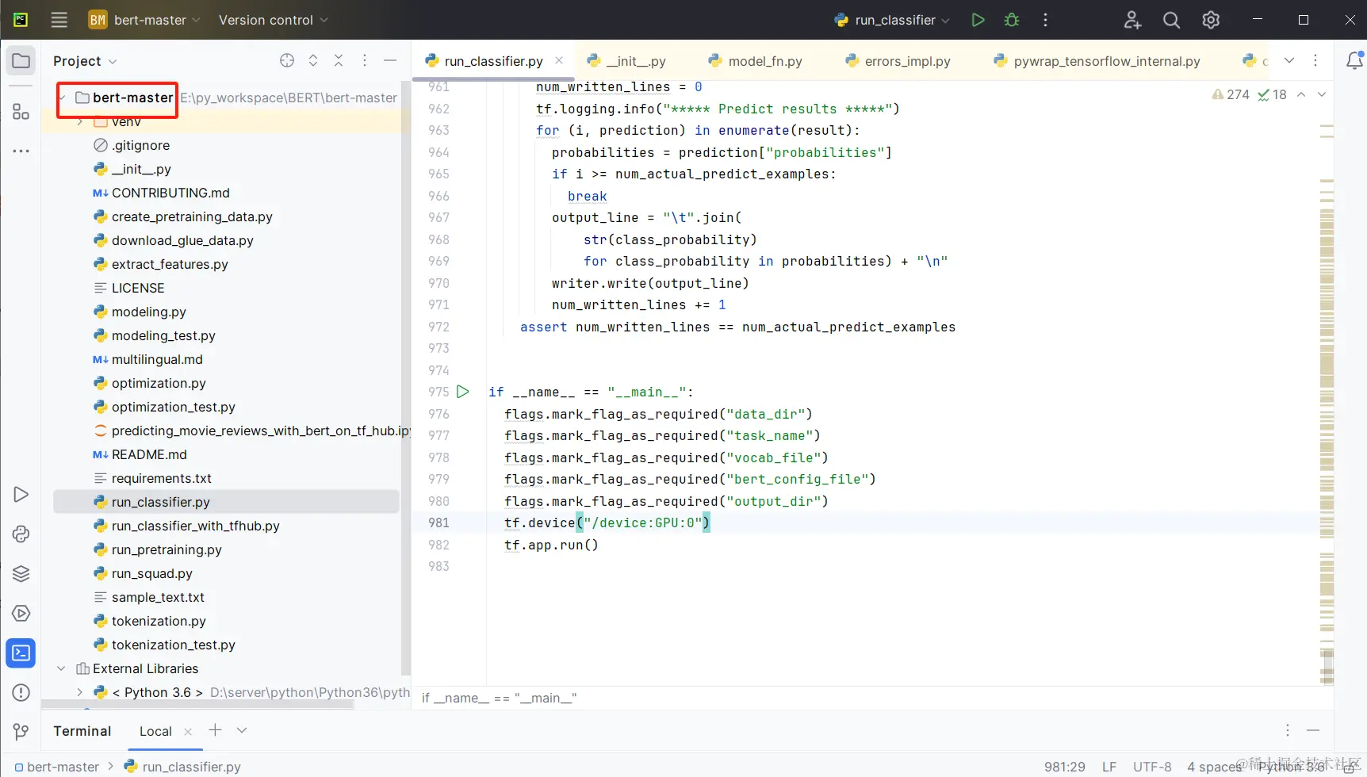Image resolution: width=1367 pixels, height=777 pixels.
Task: Expand selected items in Project panel
Action: pyautogui.click(x=313, y=60)
